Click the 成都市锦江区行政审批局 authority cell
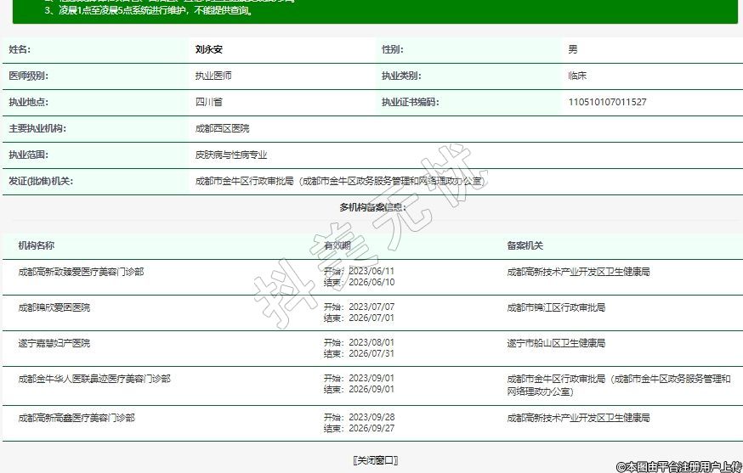The height and width of the screenshot is (473, 743). pos(556,307)
